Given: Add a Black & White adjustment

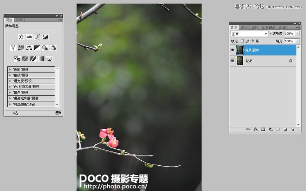Looking at the screenshot, I should (37, 48).
